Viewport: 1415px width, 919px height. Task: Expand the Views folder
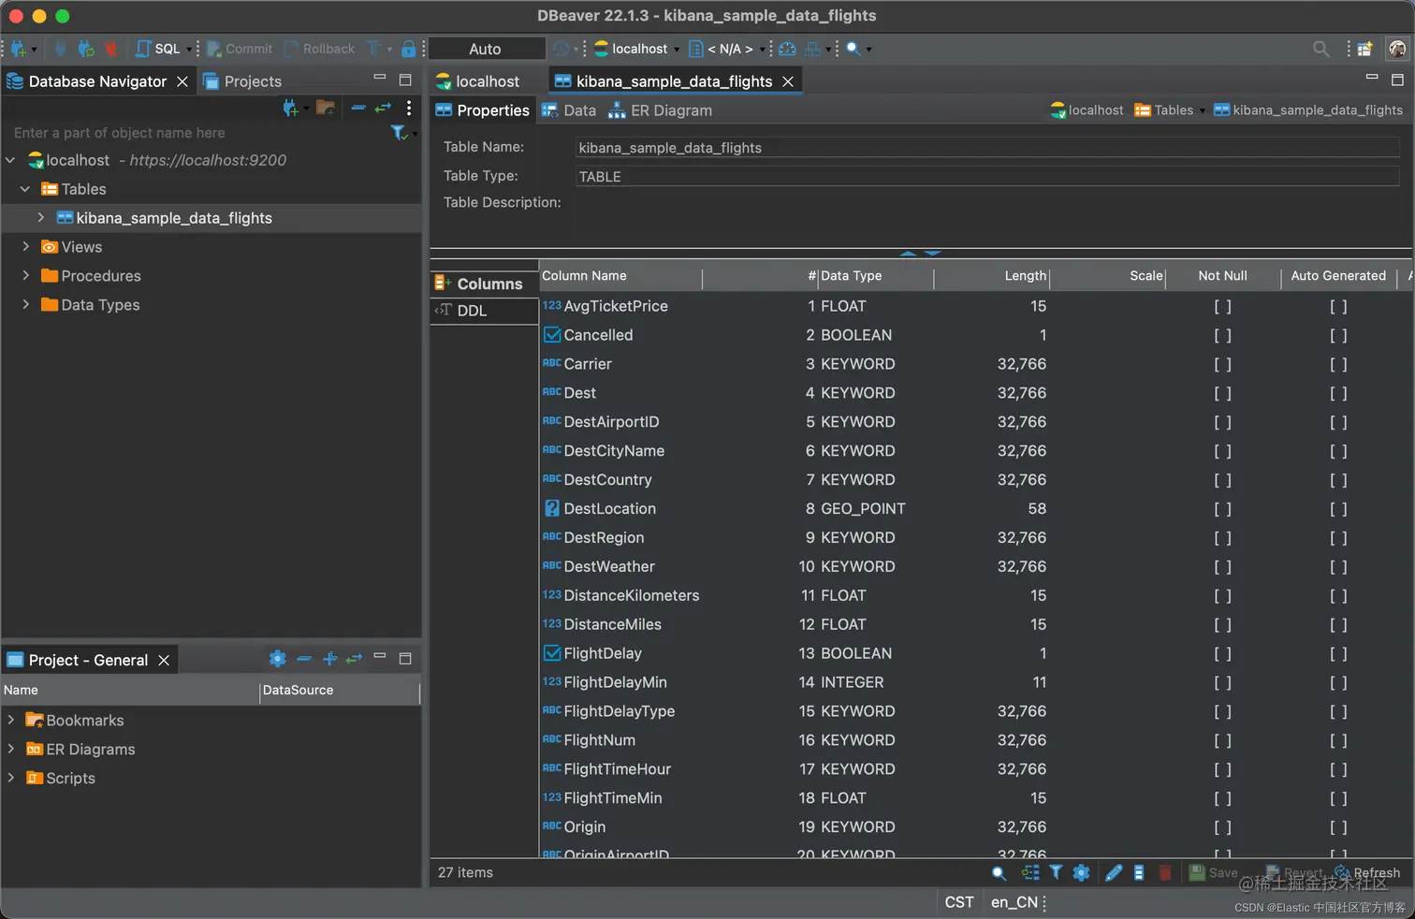coord(25,247)
